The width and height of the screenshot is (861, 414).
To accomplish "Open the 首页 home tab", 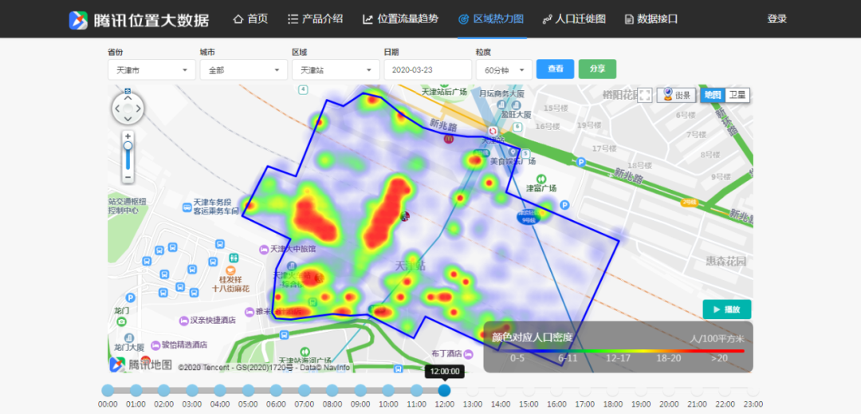I will point(251,19).
